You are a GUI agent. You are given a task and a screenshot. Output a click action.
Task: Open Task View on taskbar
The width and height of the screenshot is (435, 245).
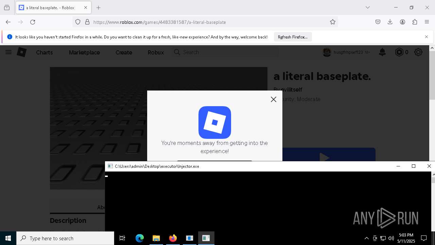122,238
